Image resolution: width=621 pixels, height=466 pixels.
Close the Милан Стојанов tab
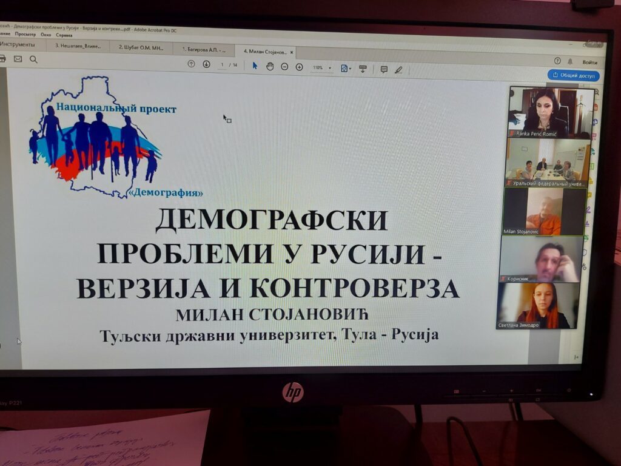click(292, 52)
